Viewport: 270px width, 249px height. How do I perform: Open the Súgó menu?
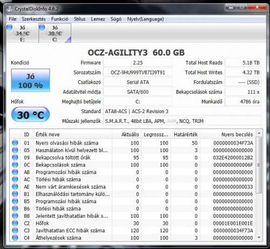point(116,19)
